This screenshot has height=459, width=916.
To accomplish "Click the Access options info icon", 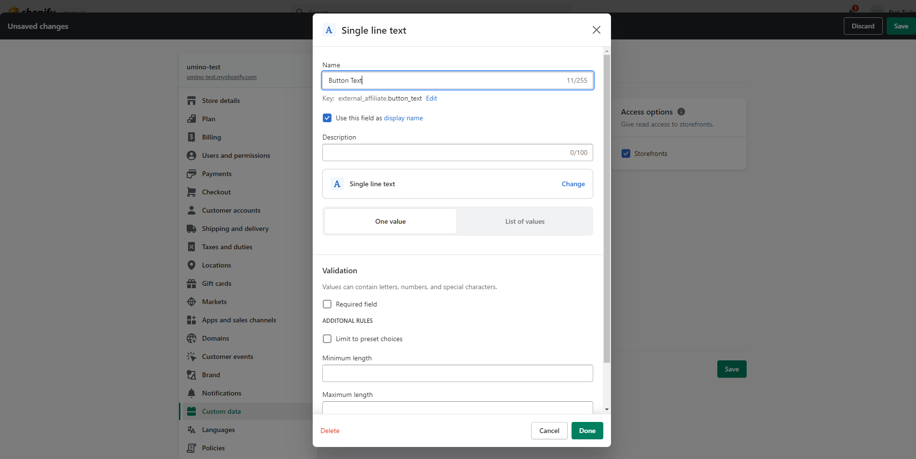I will (x=681, y=112).
